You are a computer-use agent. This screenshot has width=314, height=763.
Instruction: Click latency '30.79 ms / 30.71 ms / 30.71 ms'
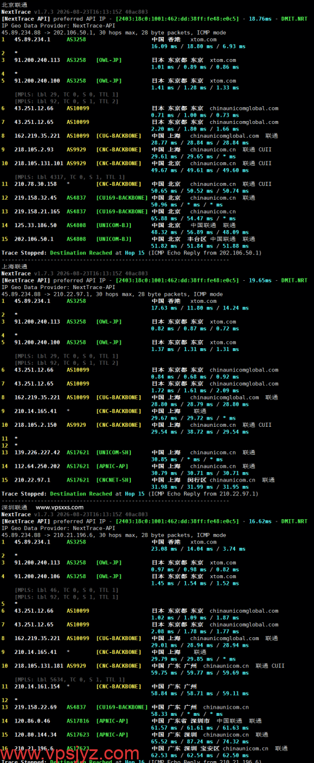200,473
